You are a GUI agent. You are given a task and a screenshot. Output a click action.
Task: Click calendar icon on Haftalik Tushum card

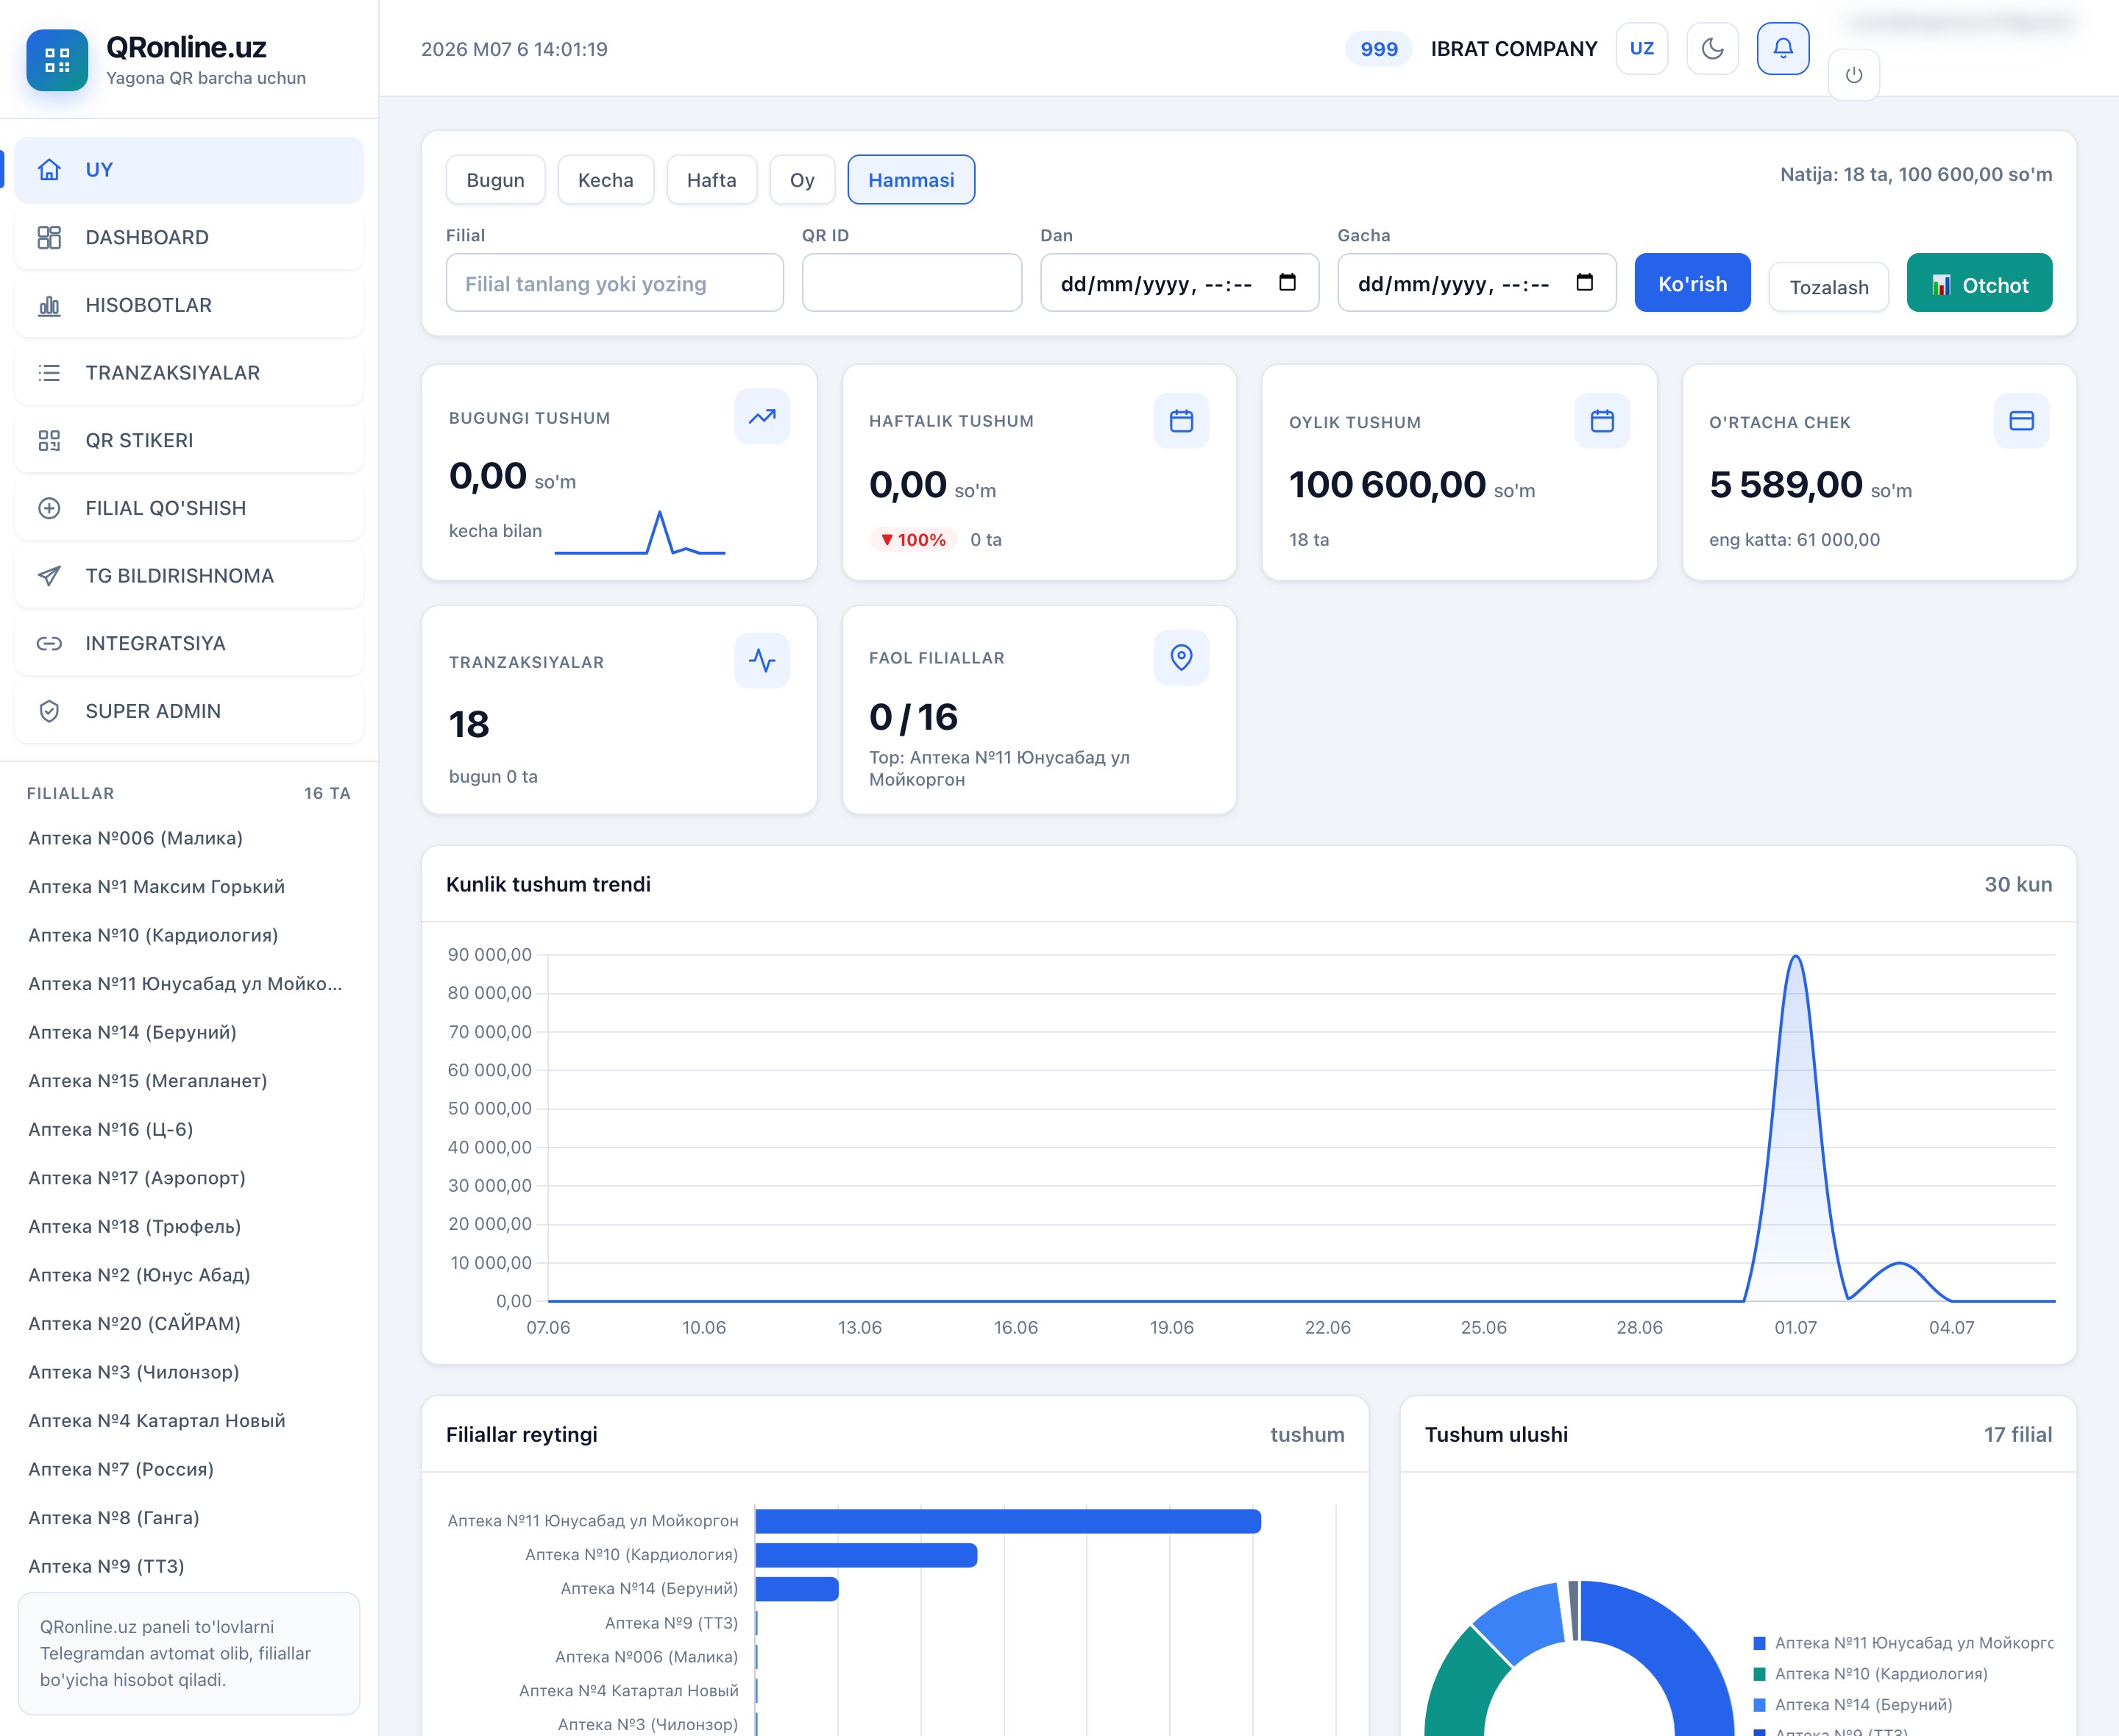click(1181, 420)
